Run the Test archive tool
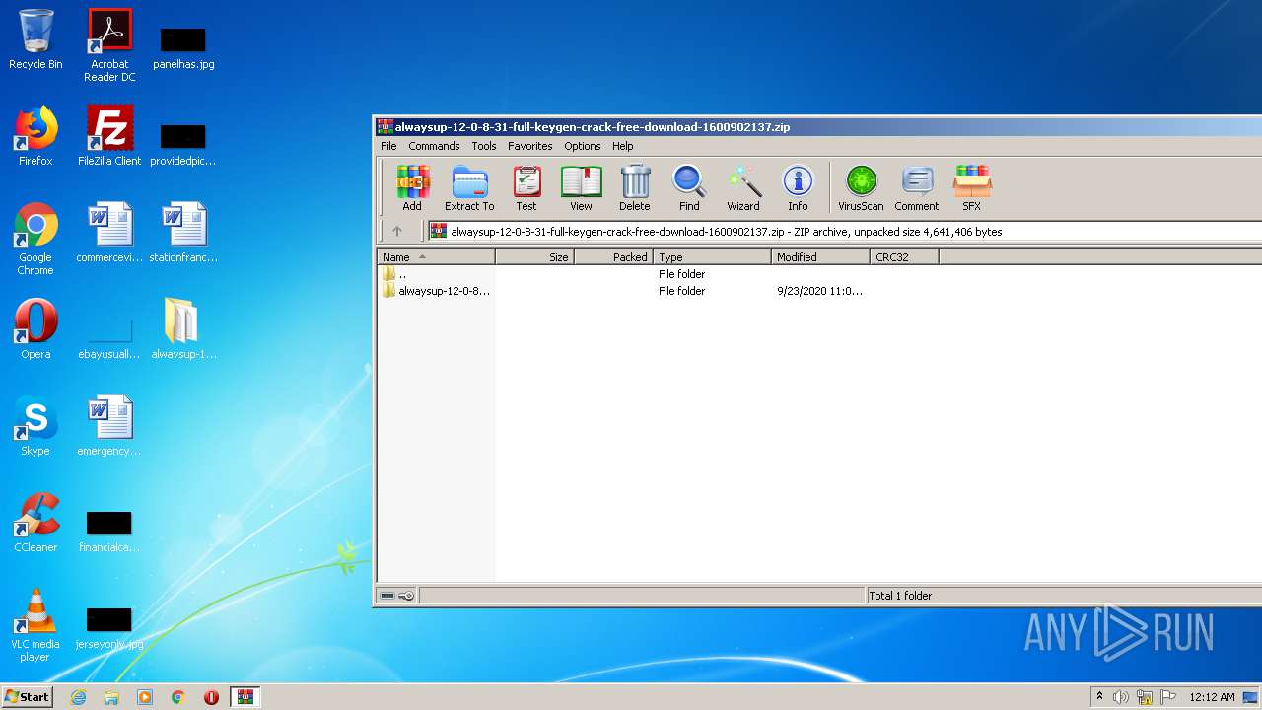Image resolution: width=1262 pixels, height=710 pixels. click(526, 188)
